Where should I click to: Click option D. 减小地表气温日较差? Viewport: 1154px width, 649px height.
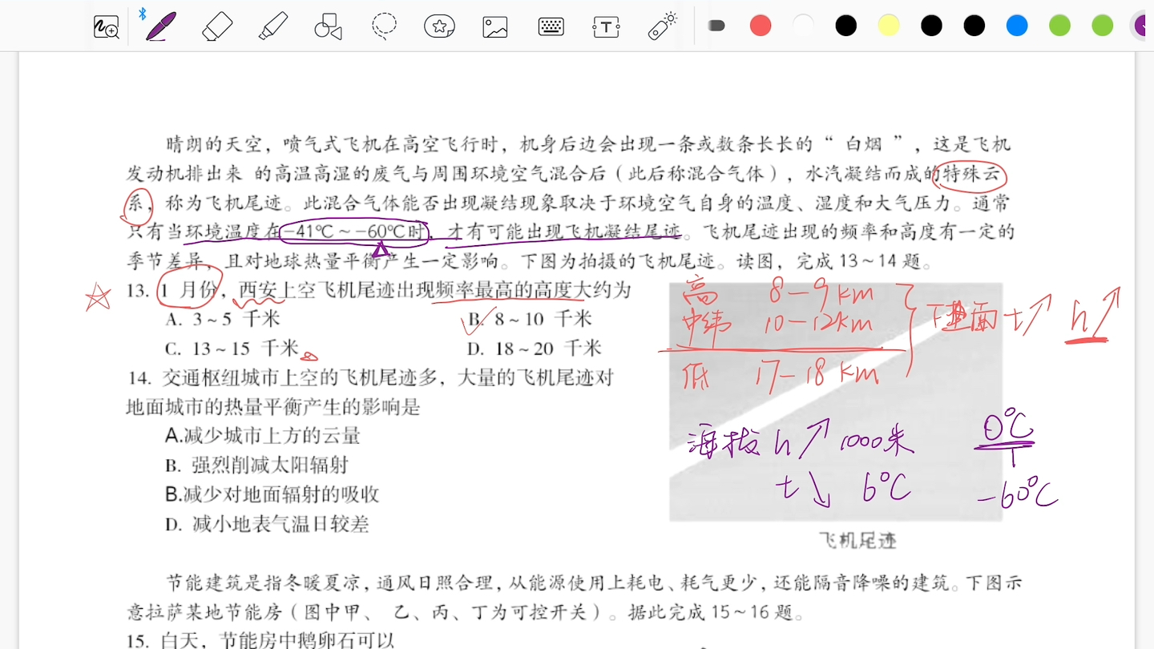click(x=267, y=525)
